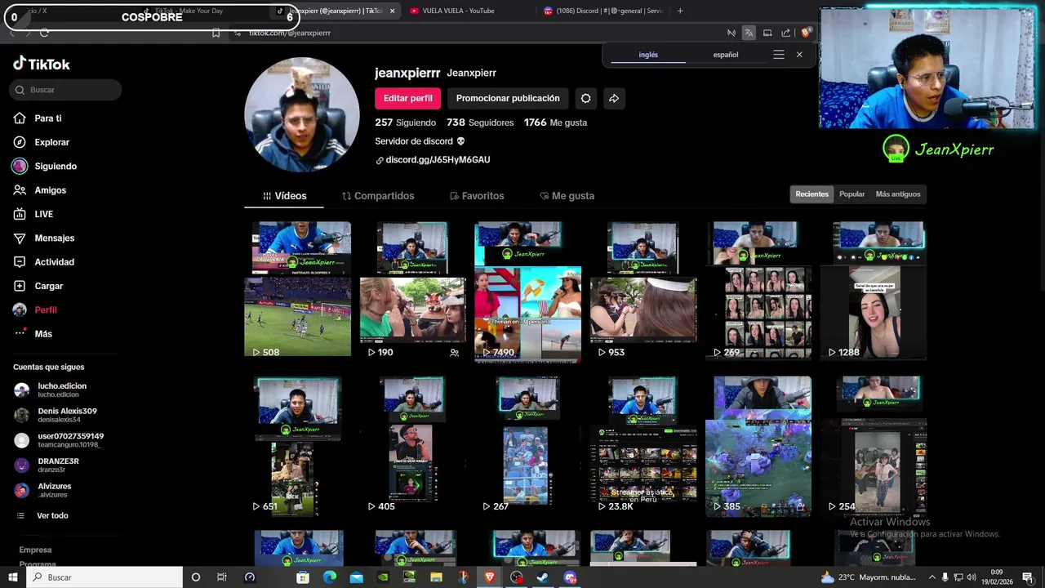Open the Brave shields lion icon

tap(806, 33)
